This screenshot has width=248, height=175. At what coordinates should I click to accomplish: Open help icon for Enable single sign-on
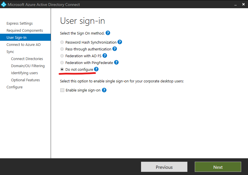pyautogui.click(x=104, y=90)
